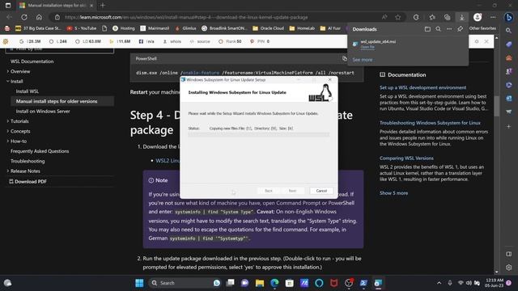This screenshot has width=518, height=291.
Task: Open the browser profile avatar
Action: click(x=478, y=17)
